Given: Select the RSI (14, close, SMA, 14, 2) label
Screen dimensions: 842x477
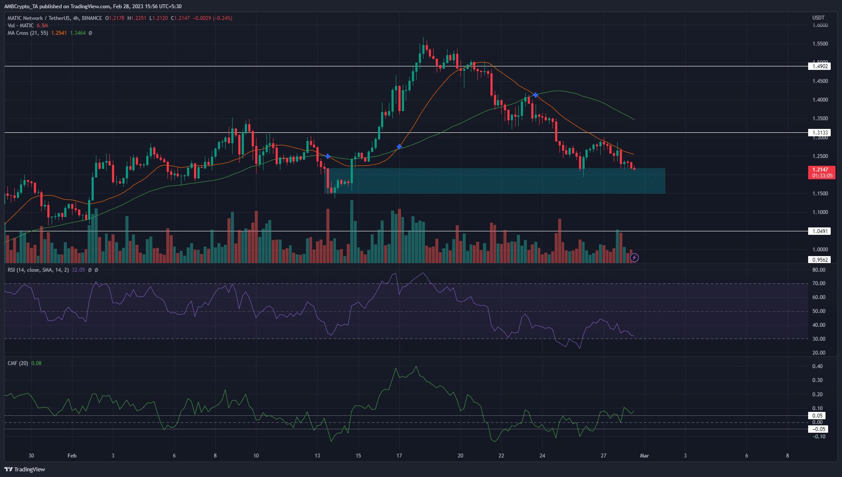Looking at the screenshot, I should (x=38, y=270).
